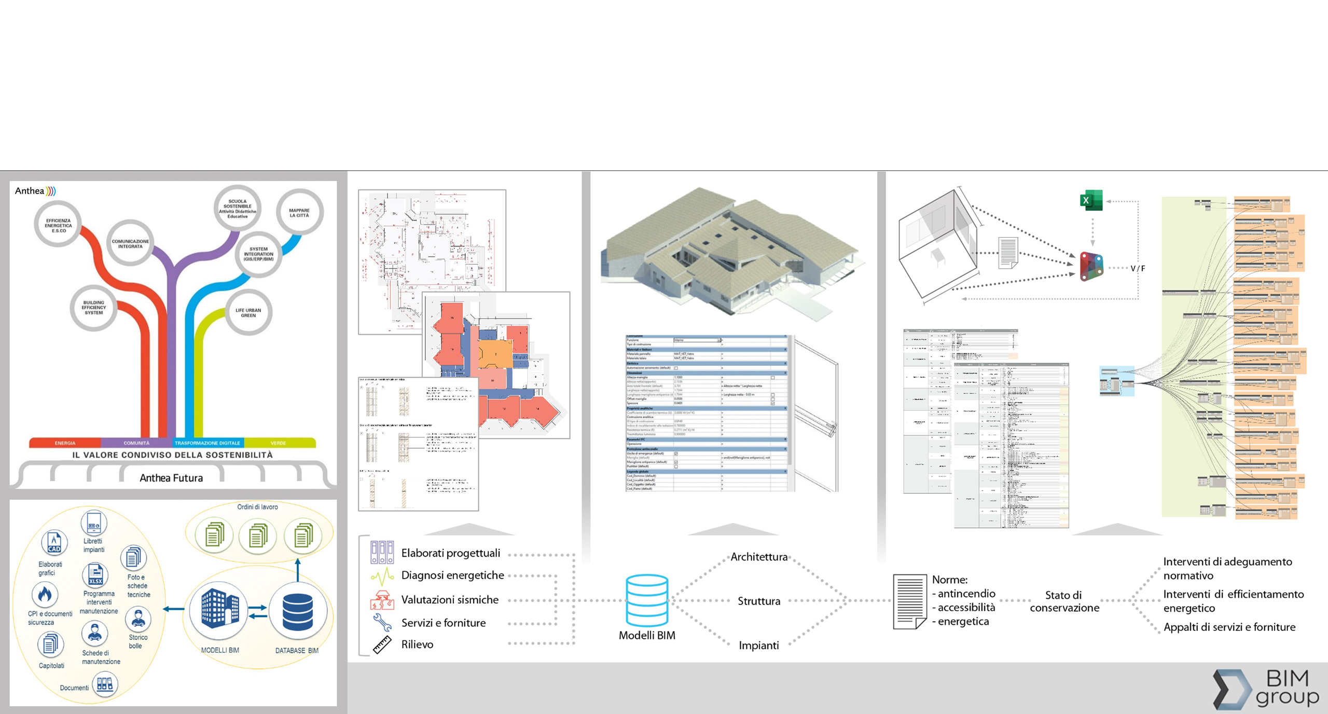Click the Excel icon
Screen dimensions: 1328x714
(x=1091, y=200)
